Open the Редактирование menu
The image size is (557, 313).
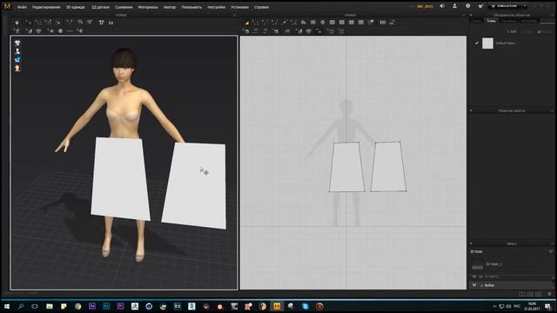[x=46, y=7]
